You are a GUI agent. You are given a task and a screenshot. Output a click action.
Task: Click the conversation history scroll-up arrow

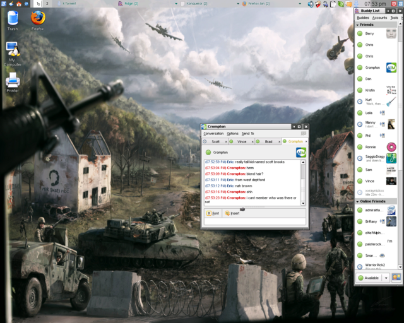(x=303, y=162)
